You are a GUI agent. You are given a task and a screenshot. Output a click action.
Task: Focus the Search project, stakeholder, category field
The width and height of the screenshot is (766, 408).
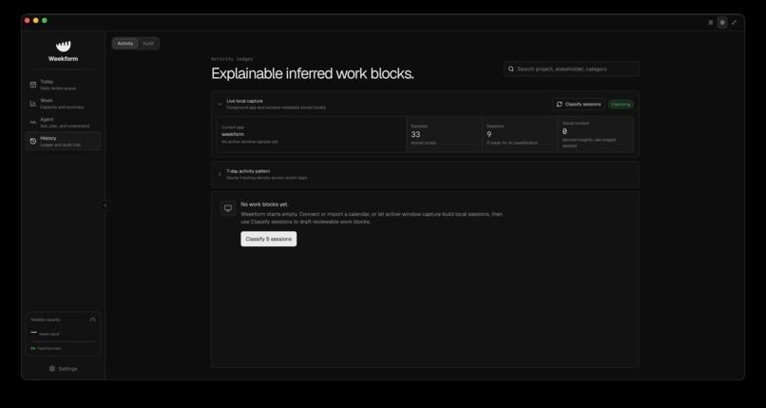pos(571,68)
